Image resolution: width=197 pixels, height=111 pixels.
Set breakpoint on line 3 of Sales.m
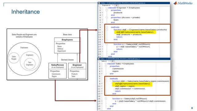coord(102,69)
